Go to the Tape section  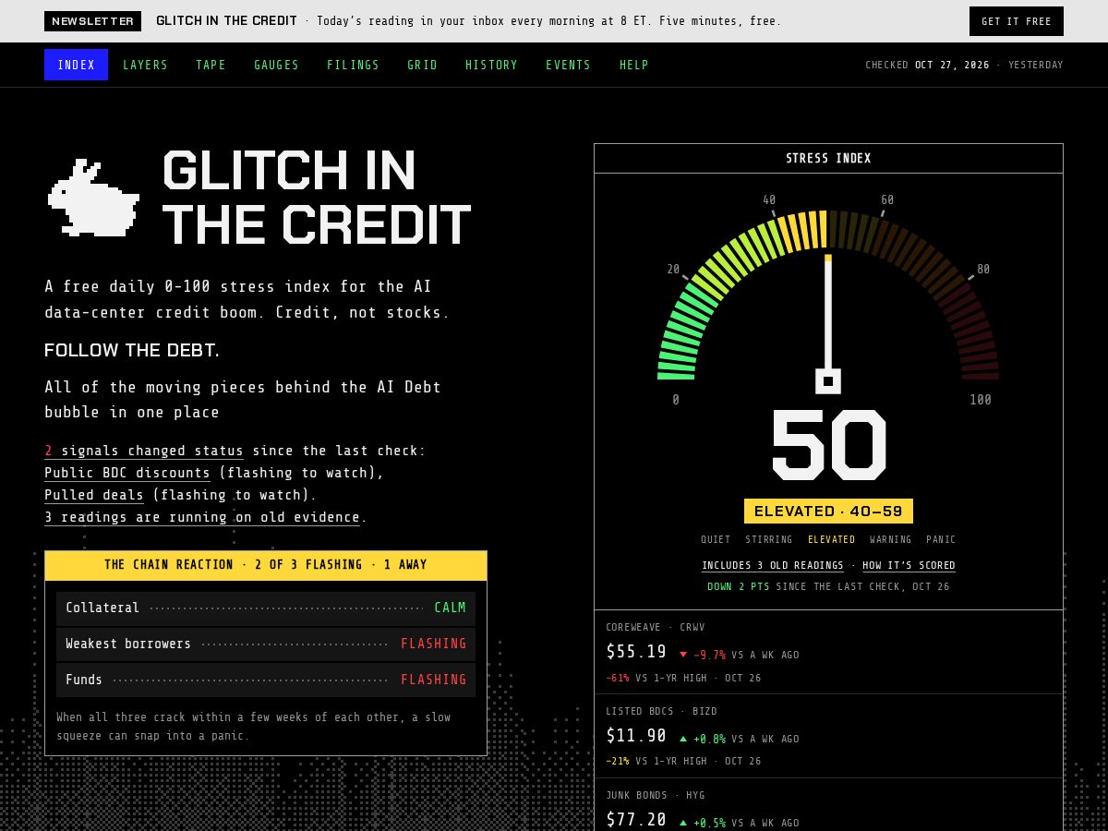click(x=211, y=65)
